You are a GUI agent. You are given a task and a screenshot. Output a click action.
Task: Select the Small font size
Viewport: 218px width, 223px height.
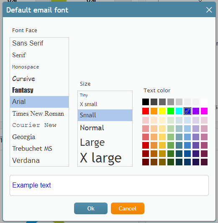[x=105, y=115]
